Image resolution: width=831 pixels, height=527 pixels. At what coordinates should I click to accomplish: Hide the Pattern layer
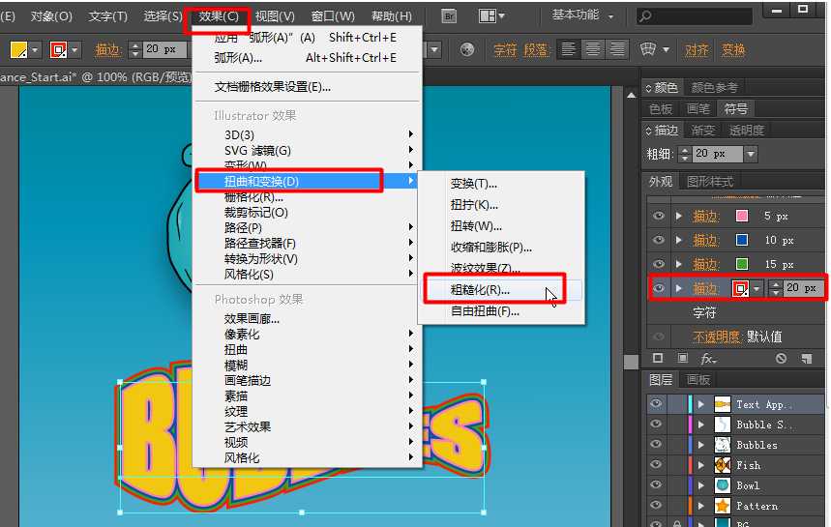[x=656, y=505]
